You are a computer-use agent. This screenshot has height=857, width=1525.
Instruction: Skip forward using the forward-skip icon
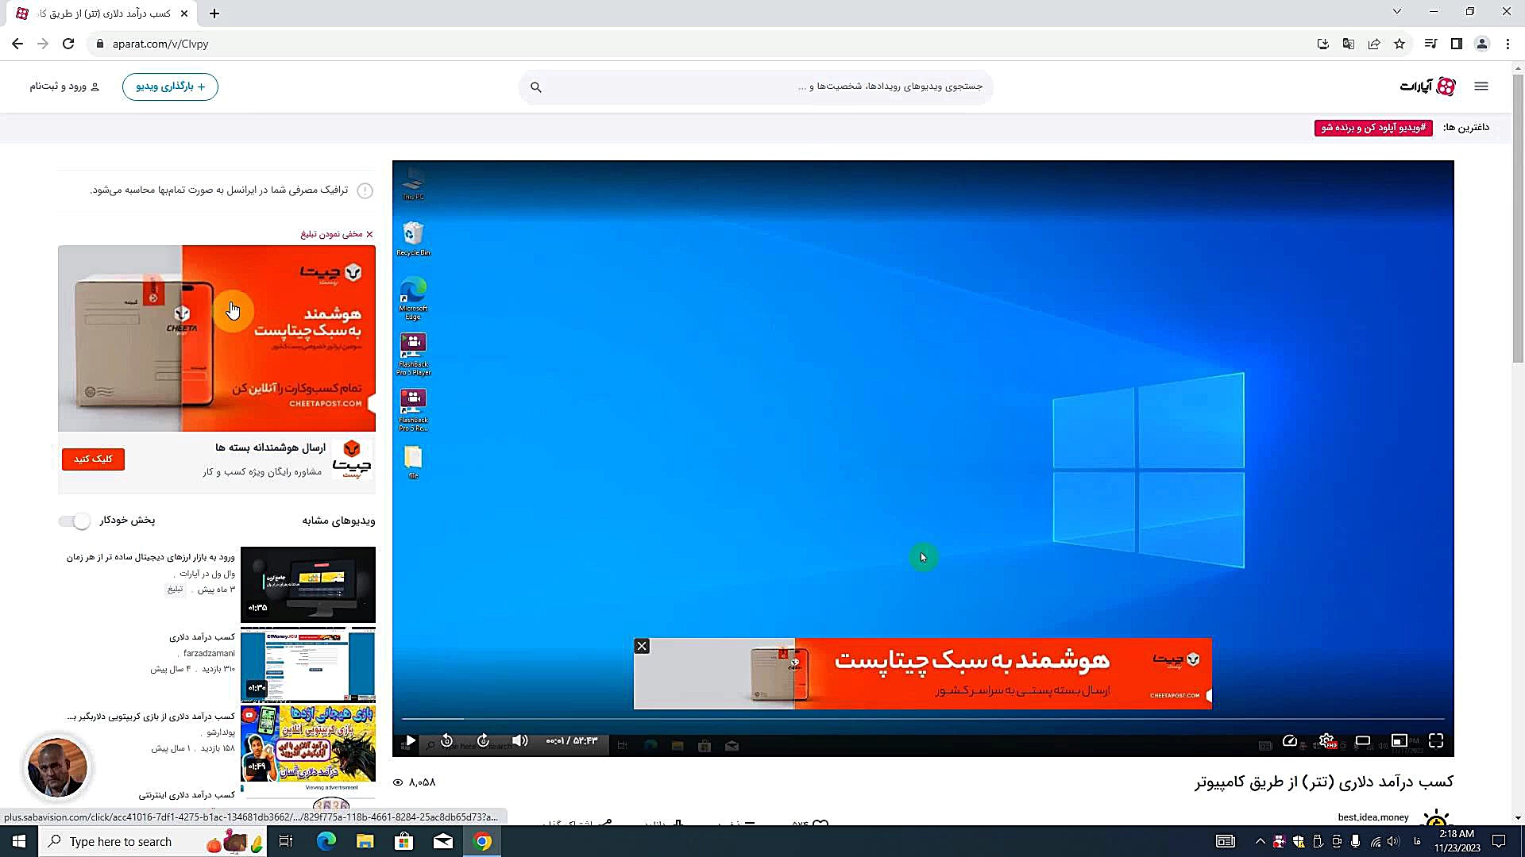click(483, 741)
